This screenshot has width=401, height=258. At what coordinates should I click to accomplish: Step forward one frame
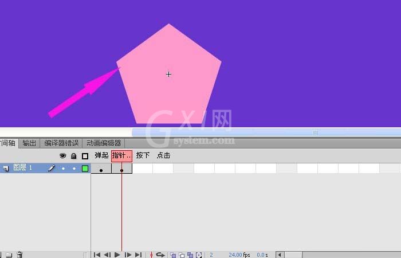(128, 255)
